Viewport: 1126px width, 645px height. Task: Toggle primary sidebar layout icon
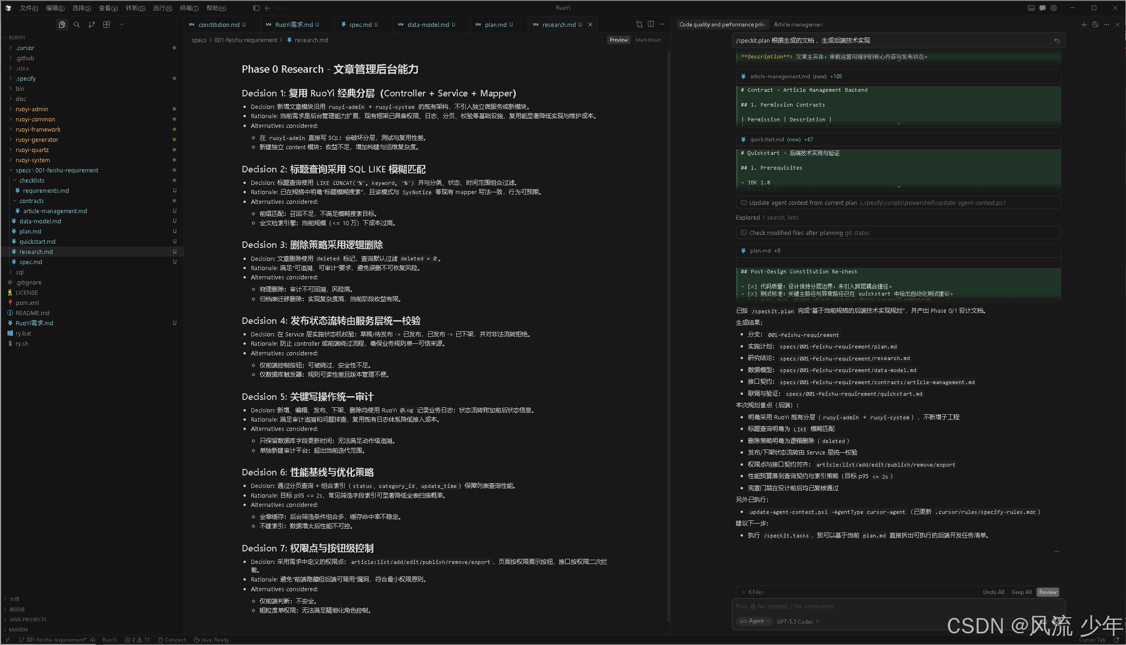tap(256, 8)
